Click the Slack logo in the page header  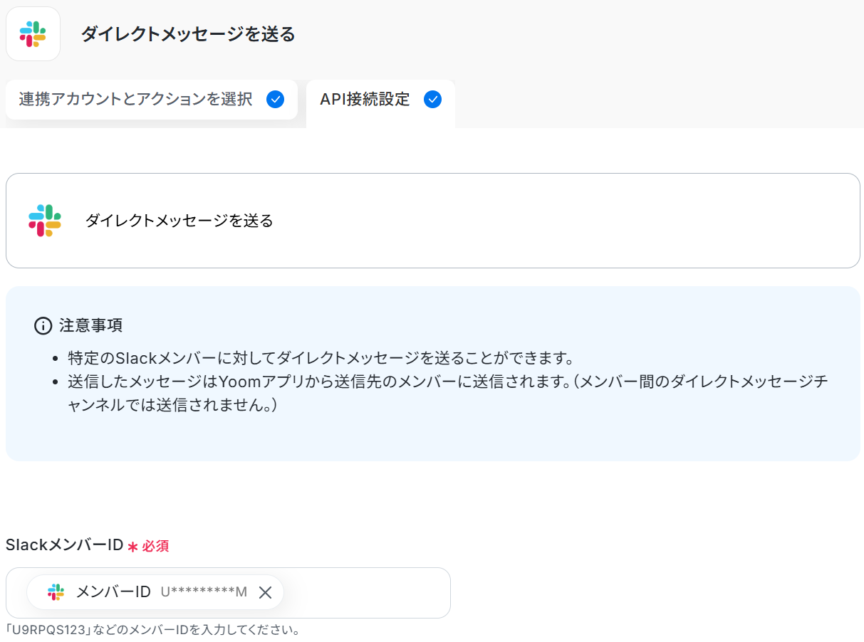33,33
